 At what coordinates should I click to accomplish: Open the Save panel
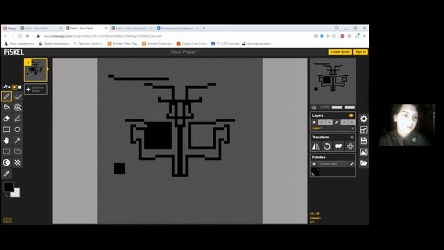pyautogui.click(x=364, y=141)
